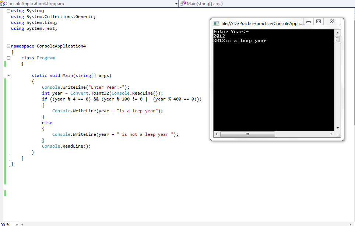This screenshot has width=355, height=226.
Task: Click the "class Program" declaration
Action: 38,58
